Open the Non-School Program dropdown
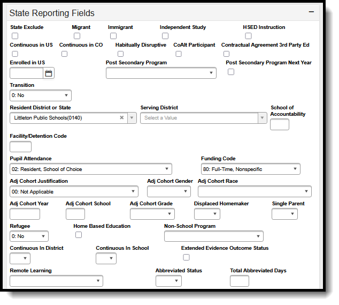Image resolution: width=339 pixels, height=305 pixels. (214, 236)
